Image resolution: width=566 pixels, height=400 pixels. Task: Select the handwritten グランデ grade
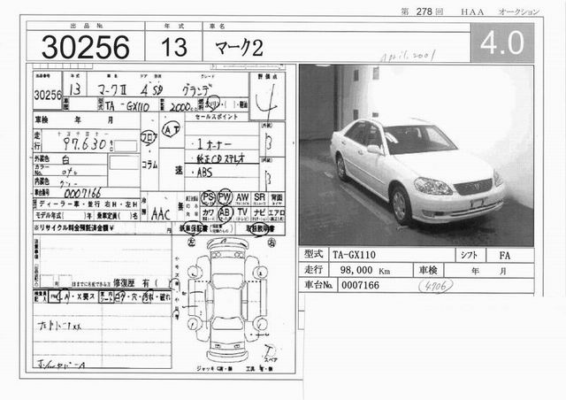[x=195, y=89]
